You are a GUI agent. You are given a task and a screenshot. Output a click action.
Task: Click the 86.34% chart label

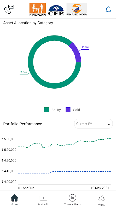pos(24,72)
